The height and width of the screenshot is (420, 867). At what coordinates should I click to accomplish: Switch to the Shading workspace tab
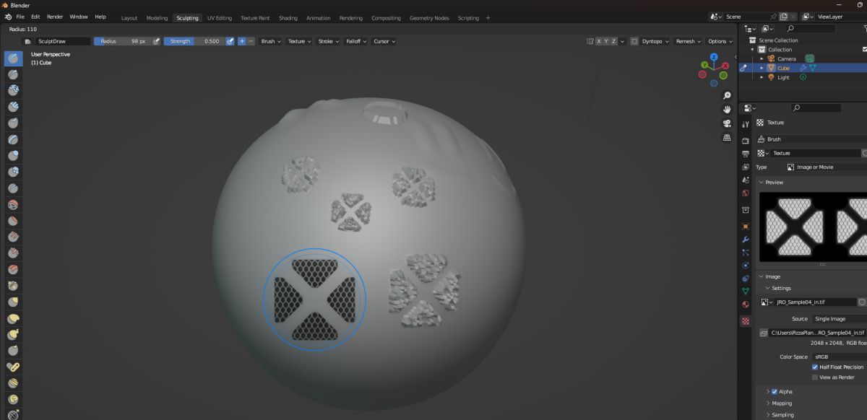click(x=288, y=18)
